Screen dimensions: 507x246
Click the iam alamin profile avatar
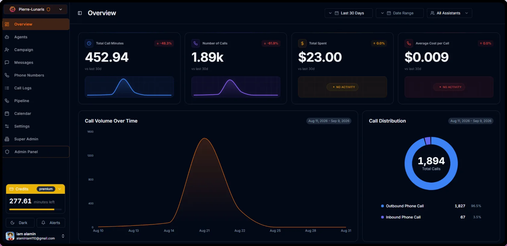10,236
